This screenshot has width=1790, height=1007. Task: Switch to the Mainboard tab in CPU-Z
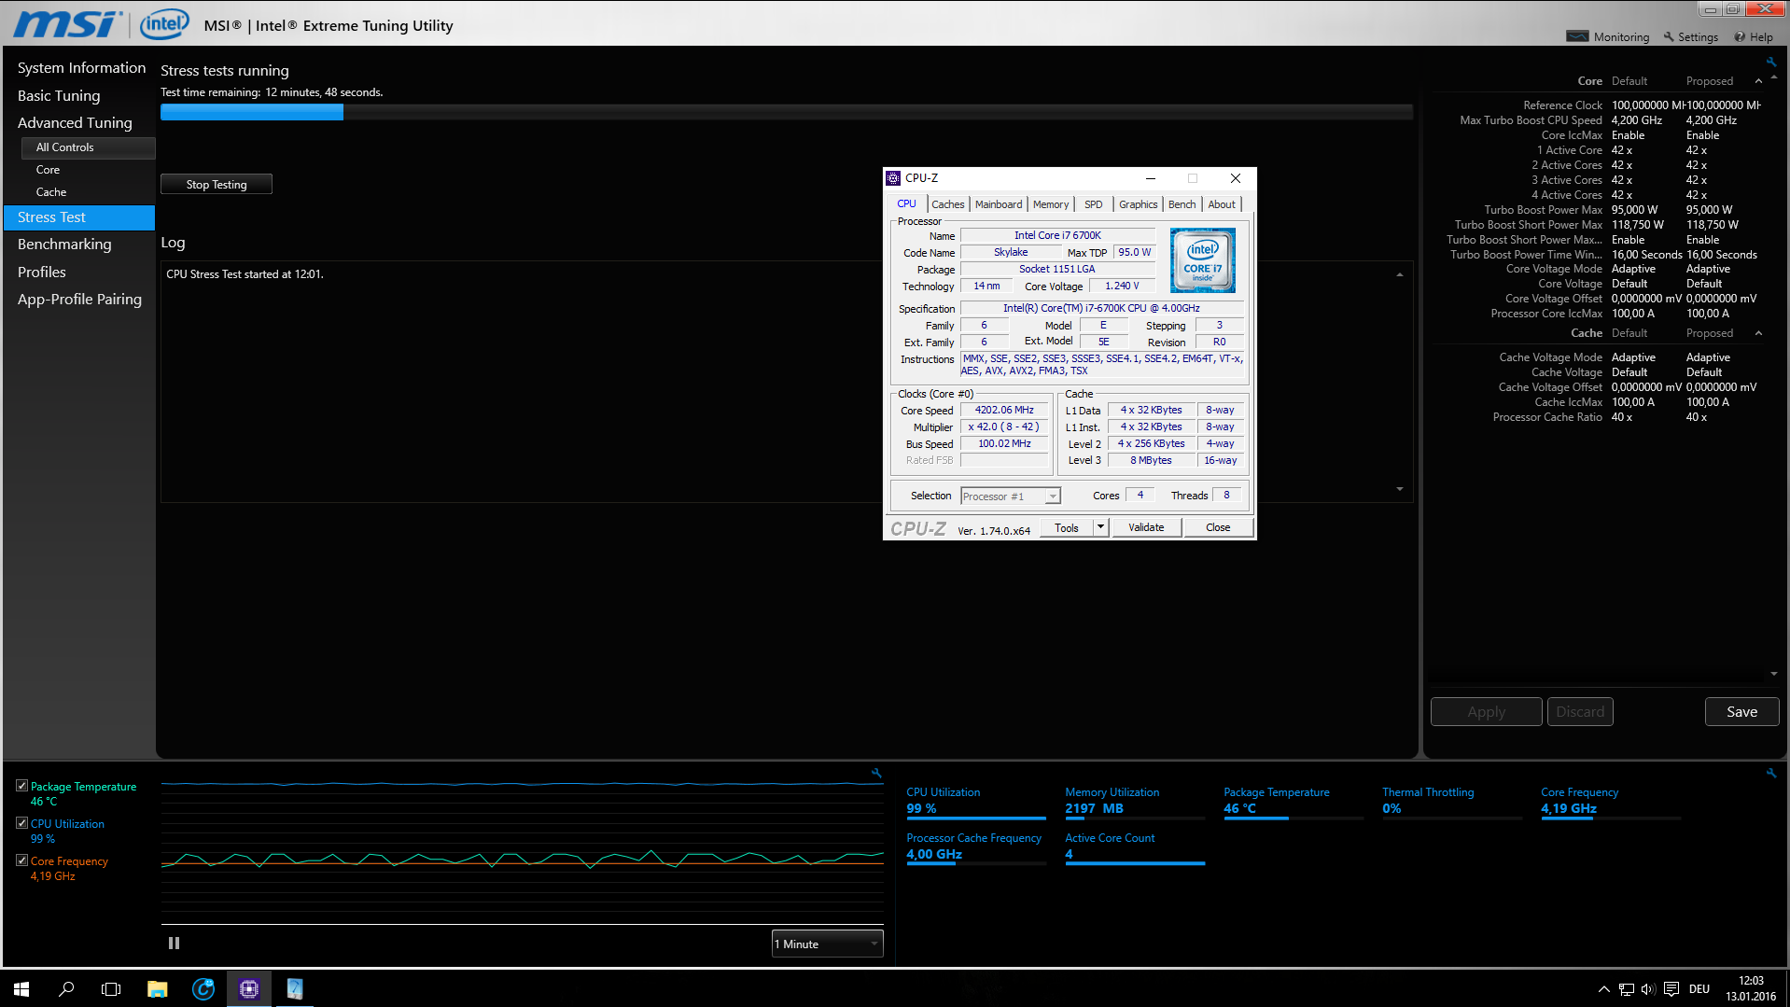pos(999,204)
